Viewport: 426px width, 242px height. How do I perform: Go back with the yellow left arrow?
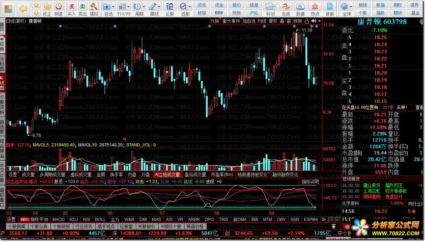tap(23, 9)
